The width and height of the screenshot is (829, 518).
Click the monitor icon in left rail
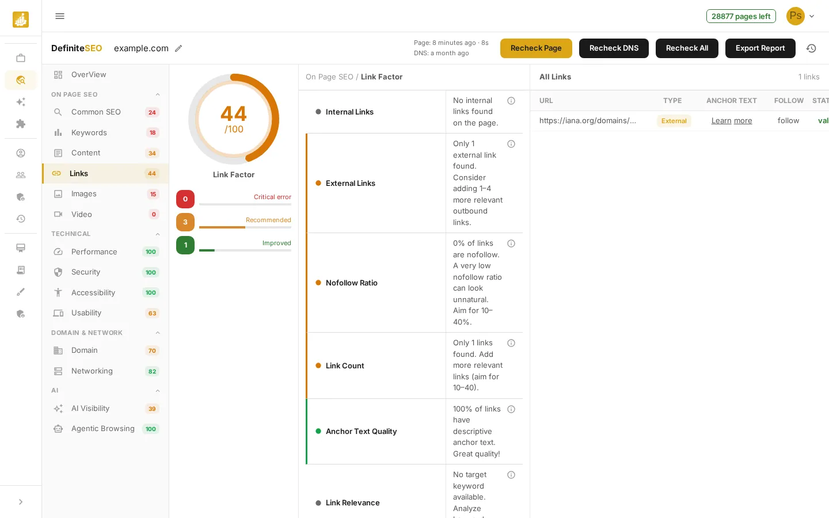pos(21,248)
